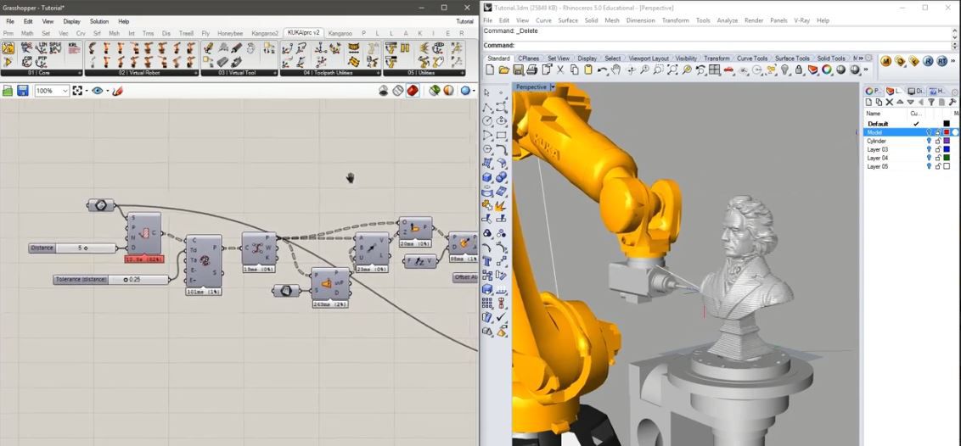
Task: Open the Perspective viewport dropdown arrow
Action: pos(552,87)
